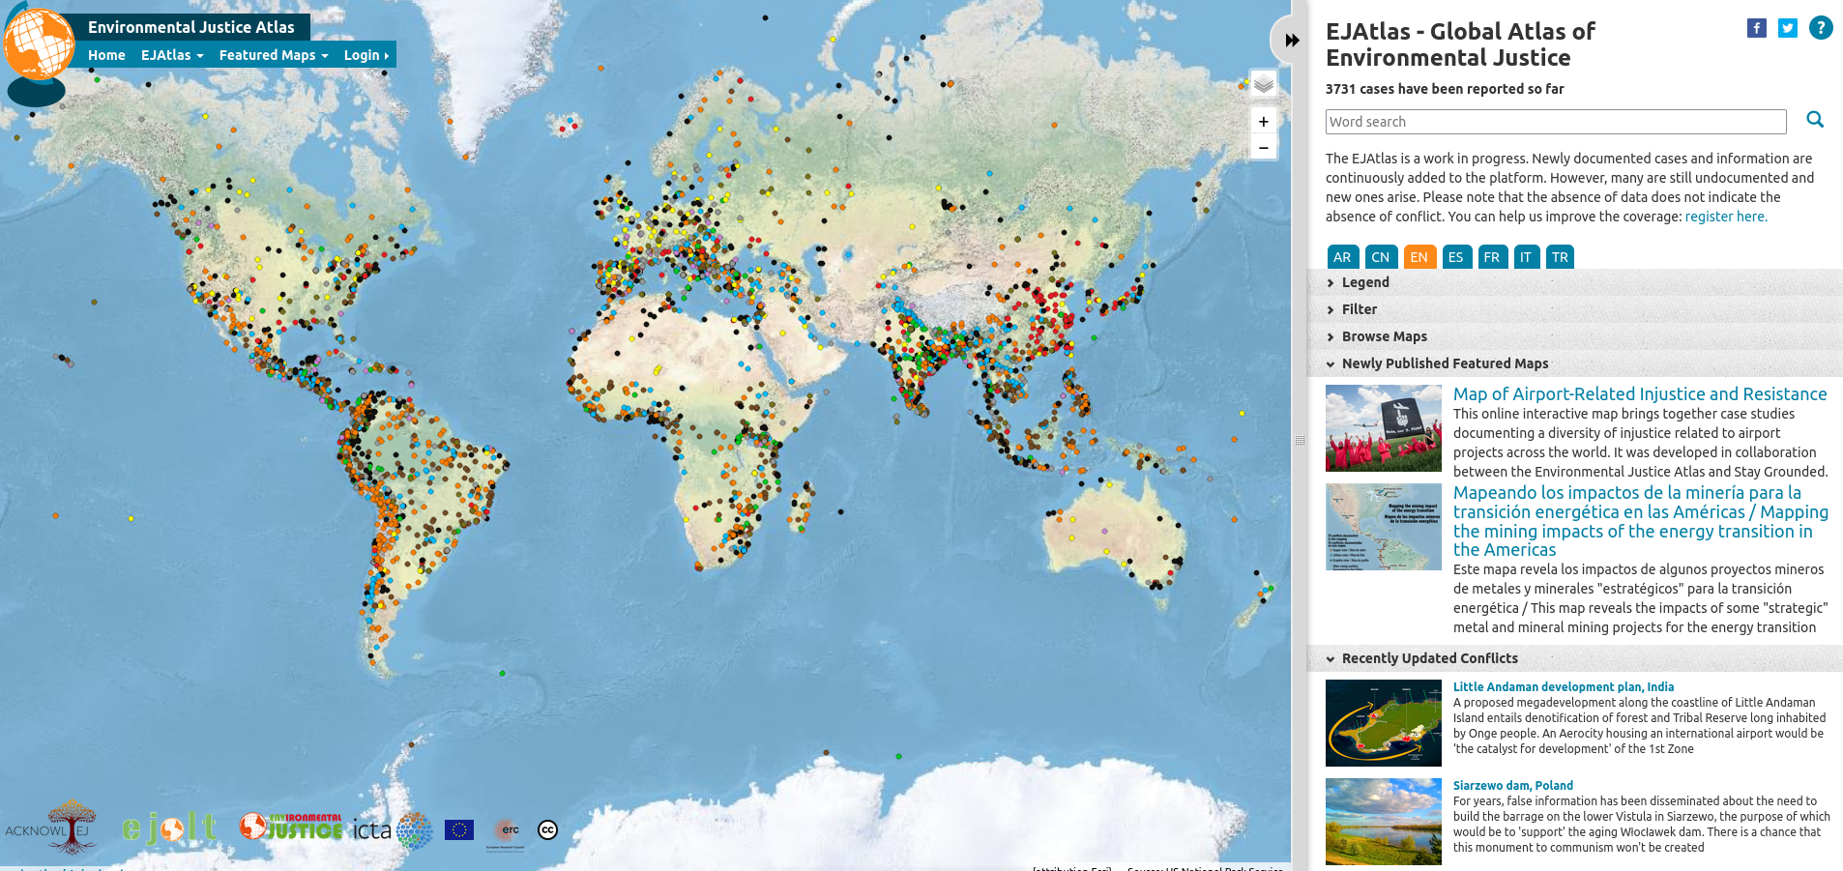Collapse Newly Published Featured Maps section

click(x=1574, y=363)
